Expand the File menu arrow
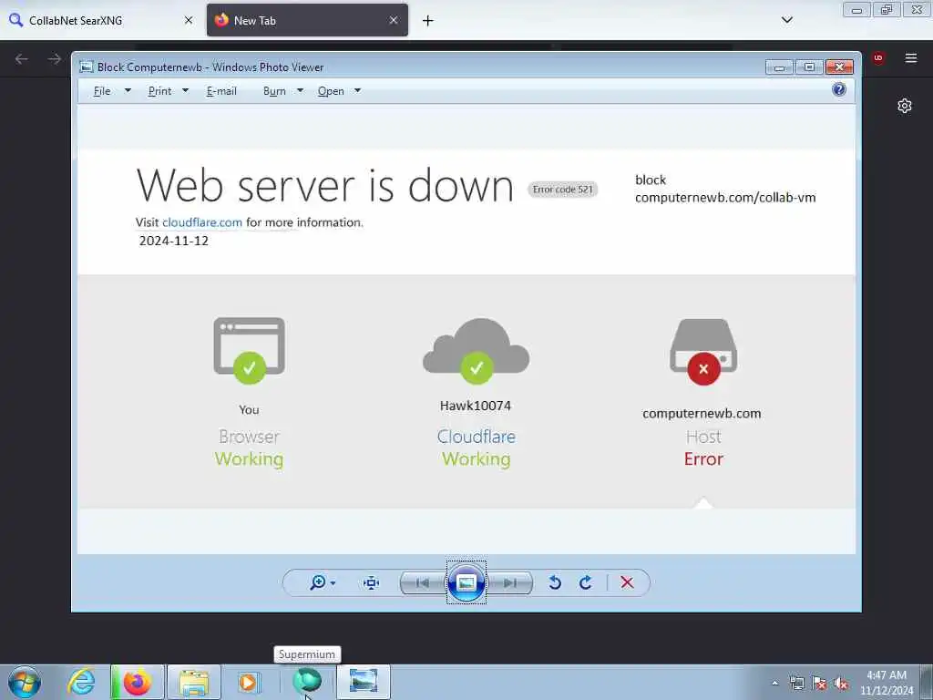Screen dimensions: 933x700 coord(128,90)
